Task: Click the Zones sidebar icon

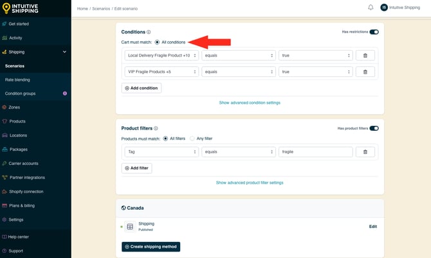Action: pos(4,107)
